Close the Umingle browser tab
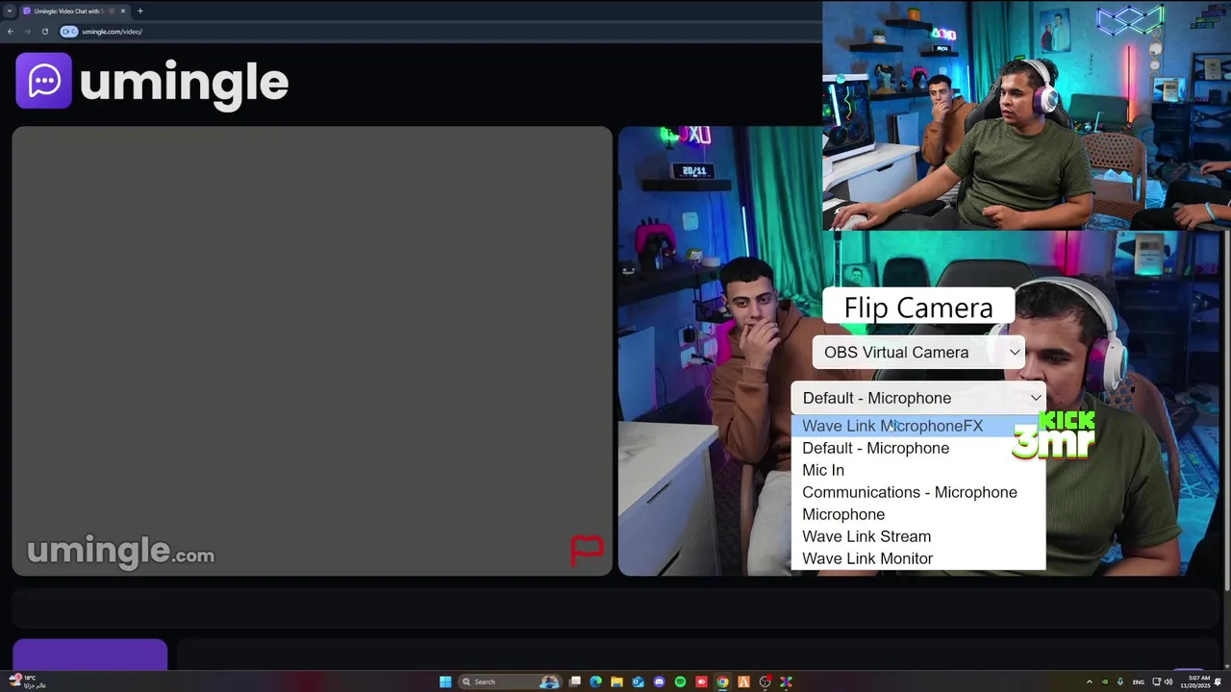Viewport: 1231px width, 692px height. [122, 11]
